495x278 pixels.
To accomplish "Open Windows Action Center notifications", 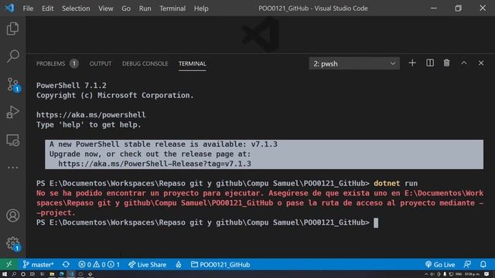I will [x=486, y=274].
